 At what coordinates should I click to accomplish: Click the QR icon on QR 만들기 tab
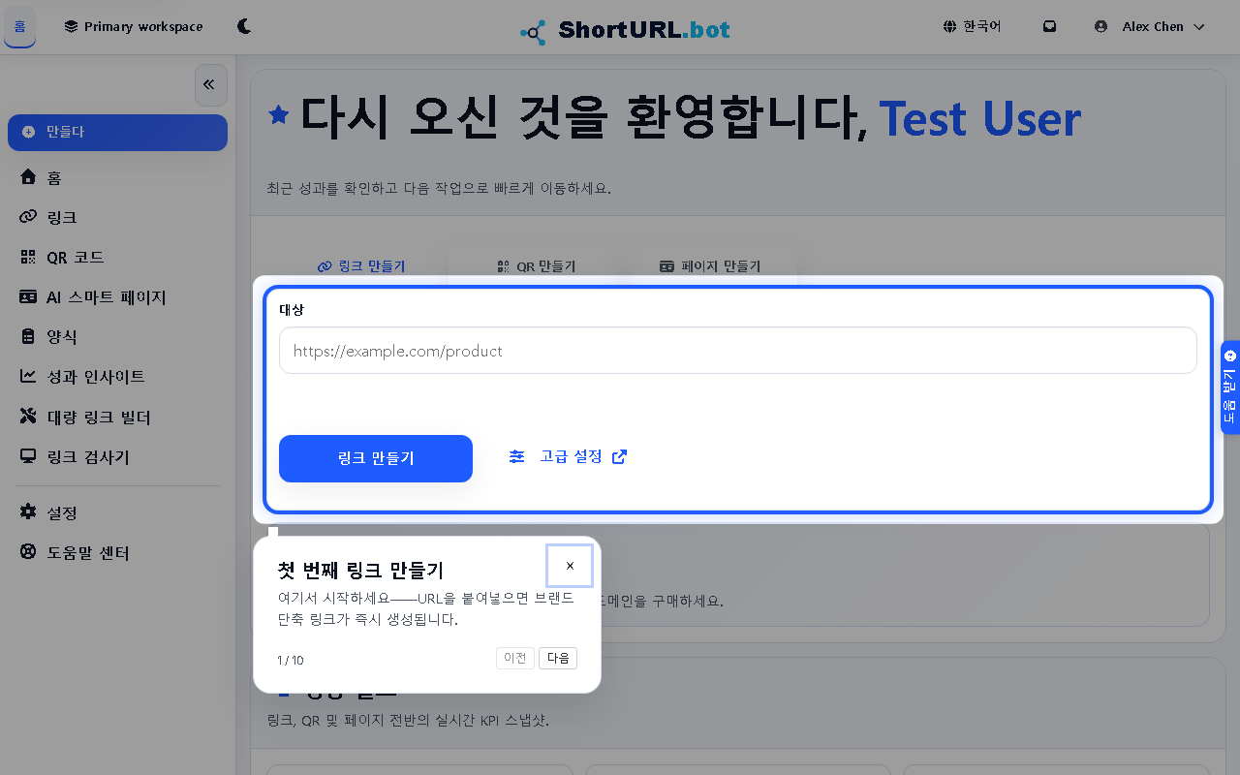click(x=503, y=266)
